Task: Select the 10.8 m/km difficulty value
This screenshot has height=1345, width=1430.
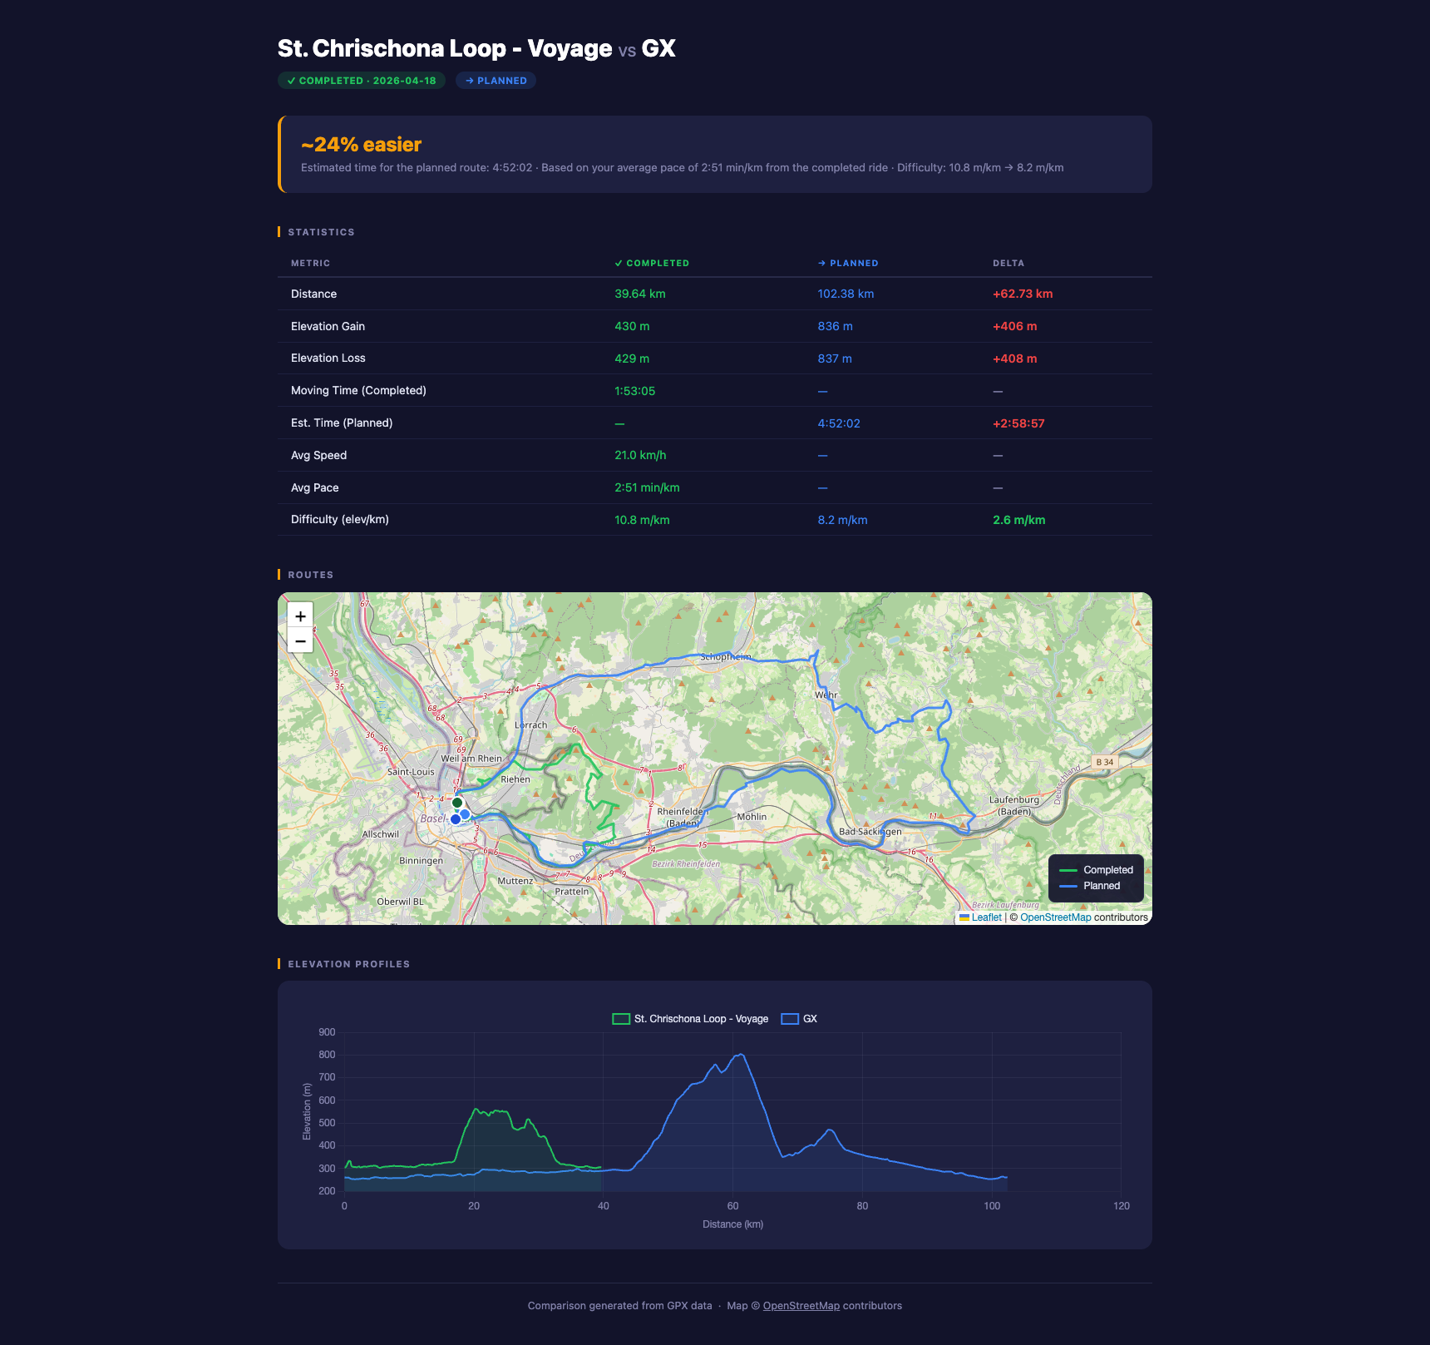Action: [x=642, y=520]
